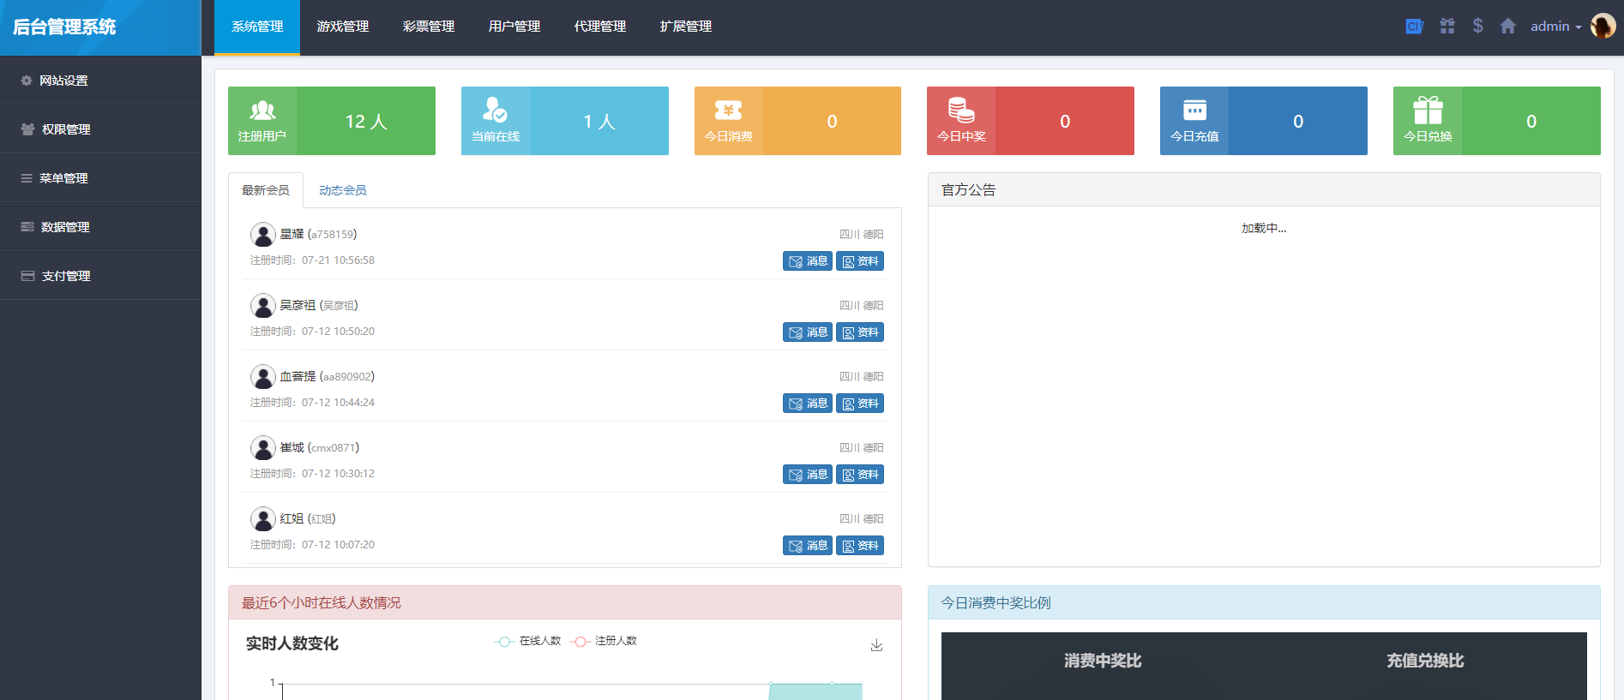Toggle the 注册人数 series in chart legend
1624x700 pixels.
(x=604, y=641)
